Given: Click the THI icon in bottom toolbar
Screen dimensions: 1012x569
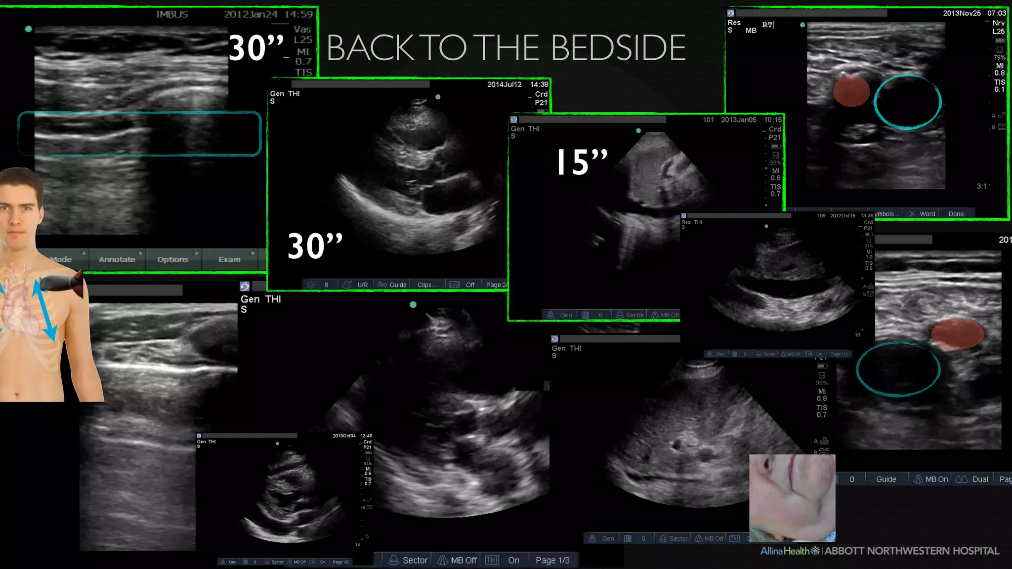Looking at the screenshot, I should coord(492,560).
